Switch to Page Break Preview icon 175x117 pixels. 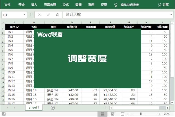click(122, 114)
